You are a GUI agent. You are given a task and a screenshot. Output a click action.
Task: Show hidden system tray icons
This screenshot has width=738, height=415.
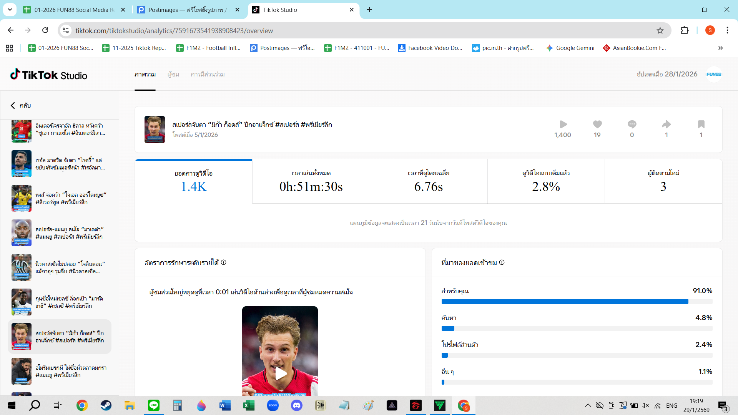click(x=588, y=405)
